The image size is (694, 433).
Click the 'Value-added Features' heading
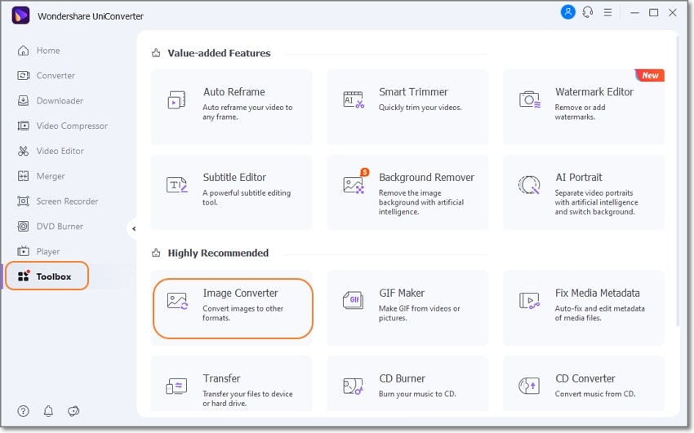point(219,53)
